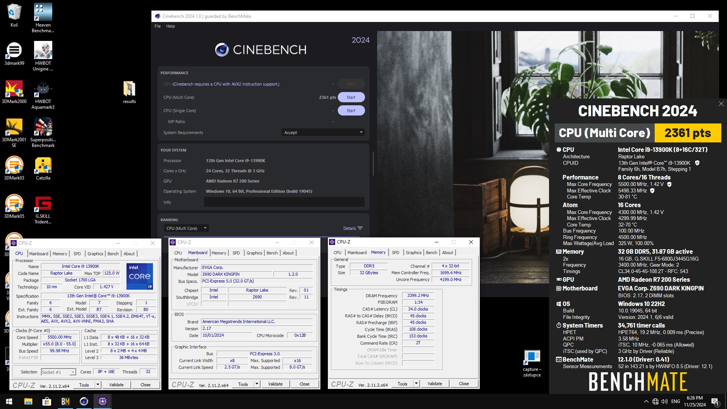Switch to SPD tab in middle CPU-Z
727x409 pixels.
click(x=236, y=253)
